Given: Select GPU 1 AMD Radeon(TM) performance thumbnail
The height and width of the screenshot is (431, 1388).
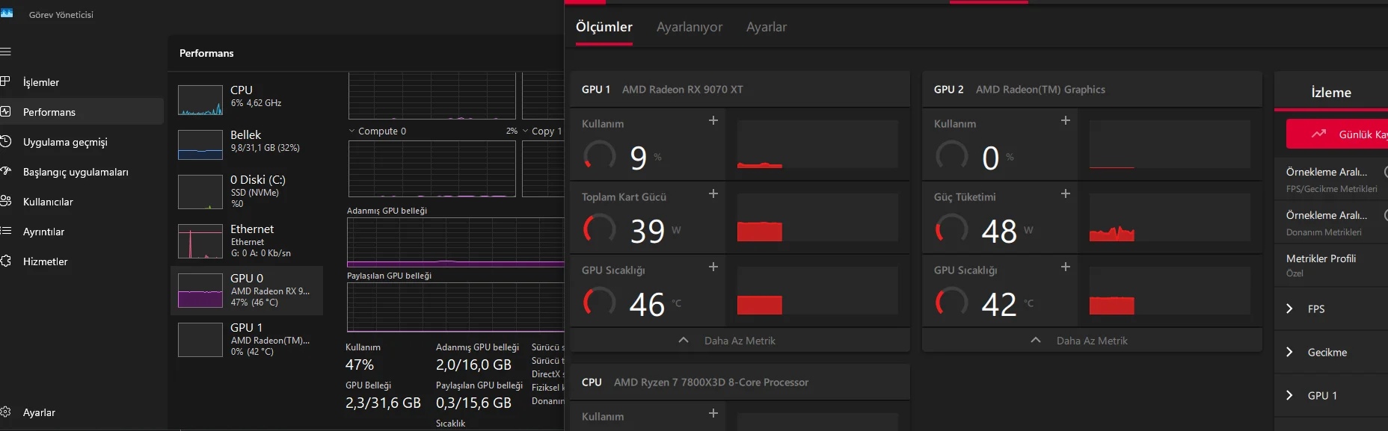Looking at the screenshot, I should 200,340.
